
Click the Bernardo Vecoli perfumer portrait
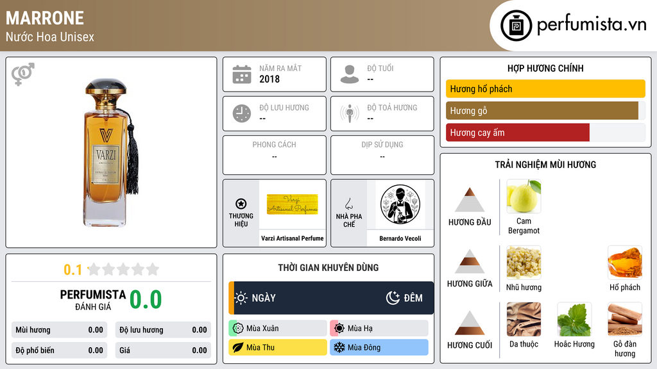tap(400, 204)
